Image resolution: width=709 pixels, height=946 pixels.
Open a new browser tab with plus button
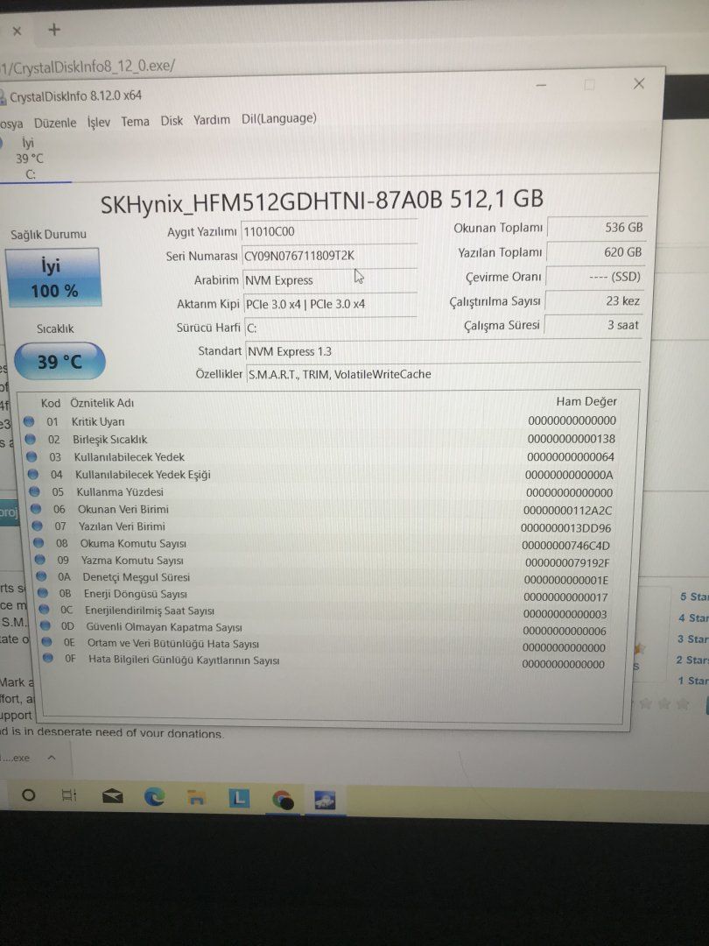pyautogui.click(x=54, y=30)
